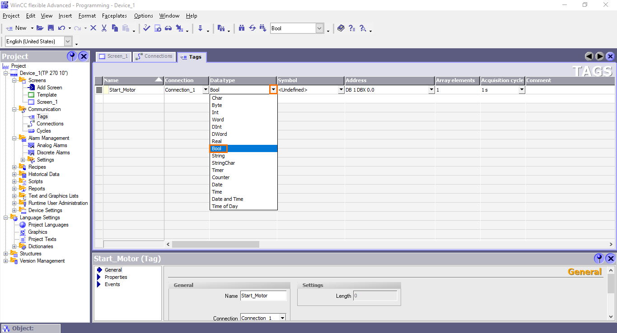This screenshot has height=333, width=617.
Task: Select General in tag properties list
Action: (113, 270)
